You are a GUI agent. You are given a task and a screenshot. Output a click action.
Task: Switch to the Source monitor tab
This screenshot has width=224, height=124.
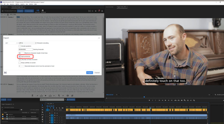tap(110, 7)
